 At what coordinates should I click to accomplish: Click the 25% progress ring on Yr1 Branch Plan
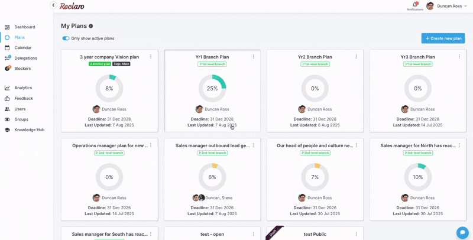[x=212, y=88]
